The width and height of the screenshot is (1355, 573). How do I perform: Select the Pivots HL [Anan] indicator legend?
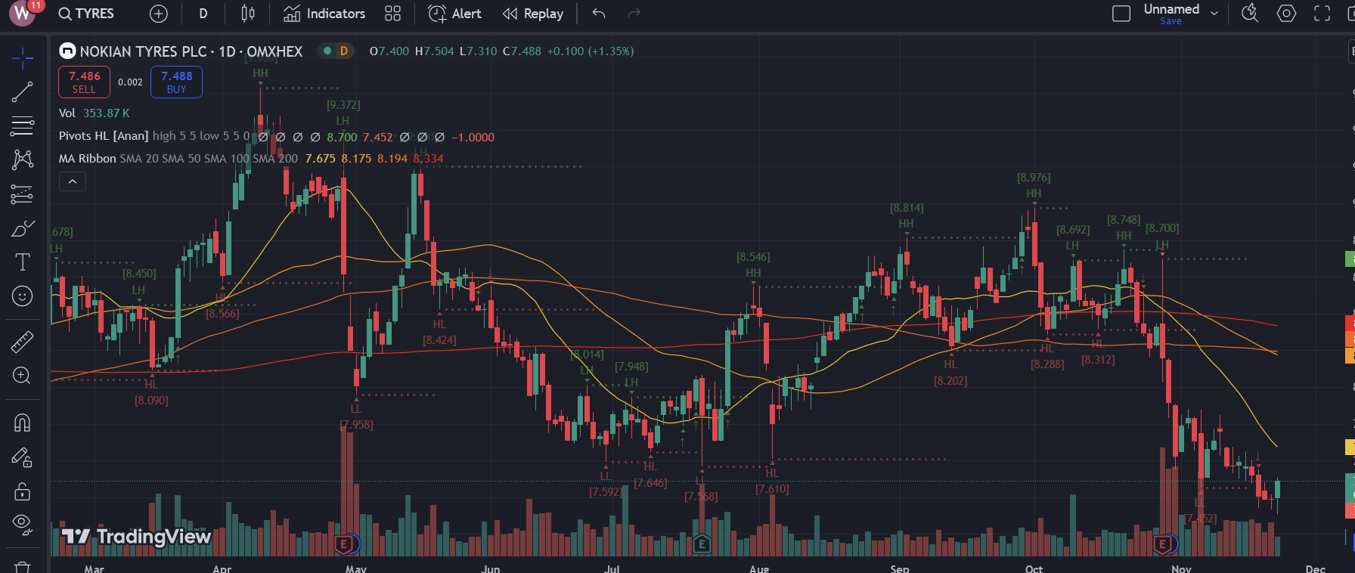pyautogui.click(x=104, y=136)
